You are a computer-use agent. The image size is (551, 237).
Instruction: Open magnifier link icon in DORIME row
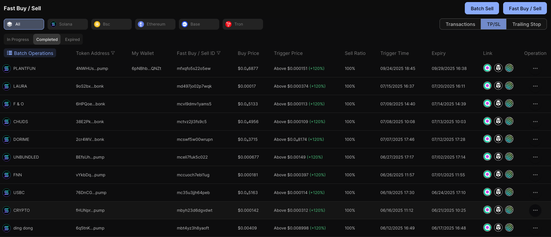click(487, 139)
